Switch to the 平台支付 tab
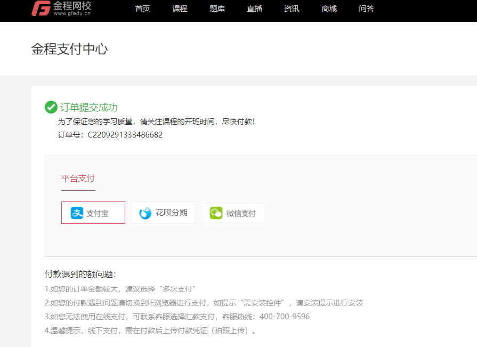This screenshot has width=477, height=347. [x=78, y=178]
